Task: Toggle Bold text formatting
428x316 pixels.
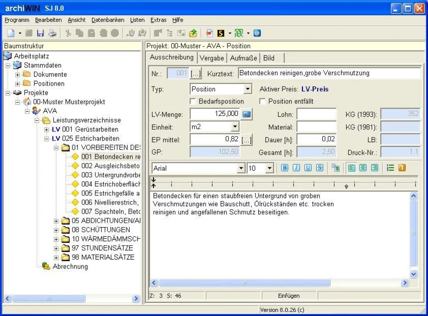Action: pos(284,168)
